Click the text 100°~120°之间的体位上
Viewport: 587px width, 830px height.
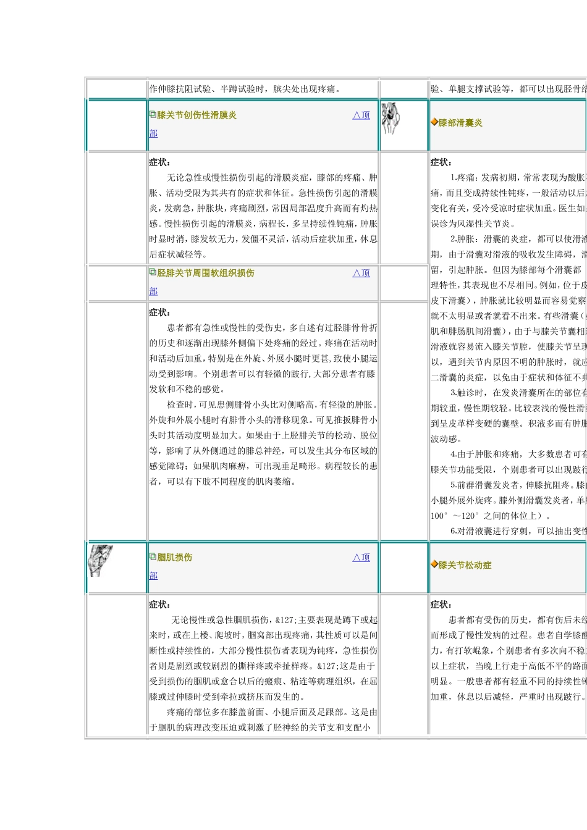coord(486,516)
